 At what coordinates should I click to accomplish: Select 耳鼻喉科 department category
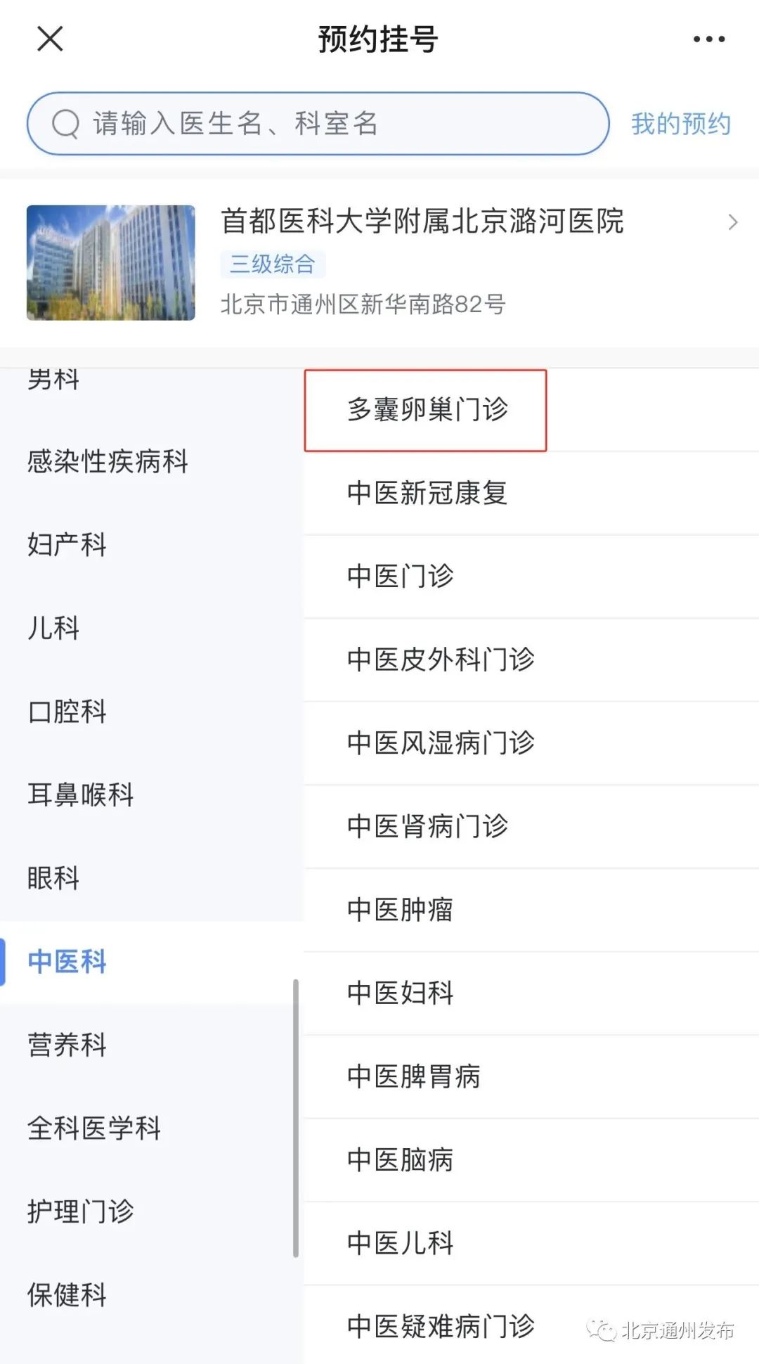point(80,794)
